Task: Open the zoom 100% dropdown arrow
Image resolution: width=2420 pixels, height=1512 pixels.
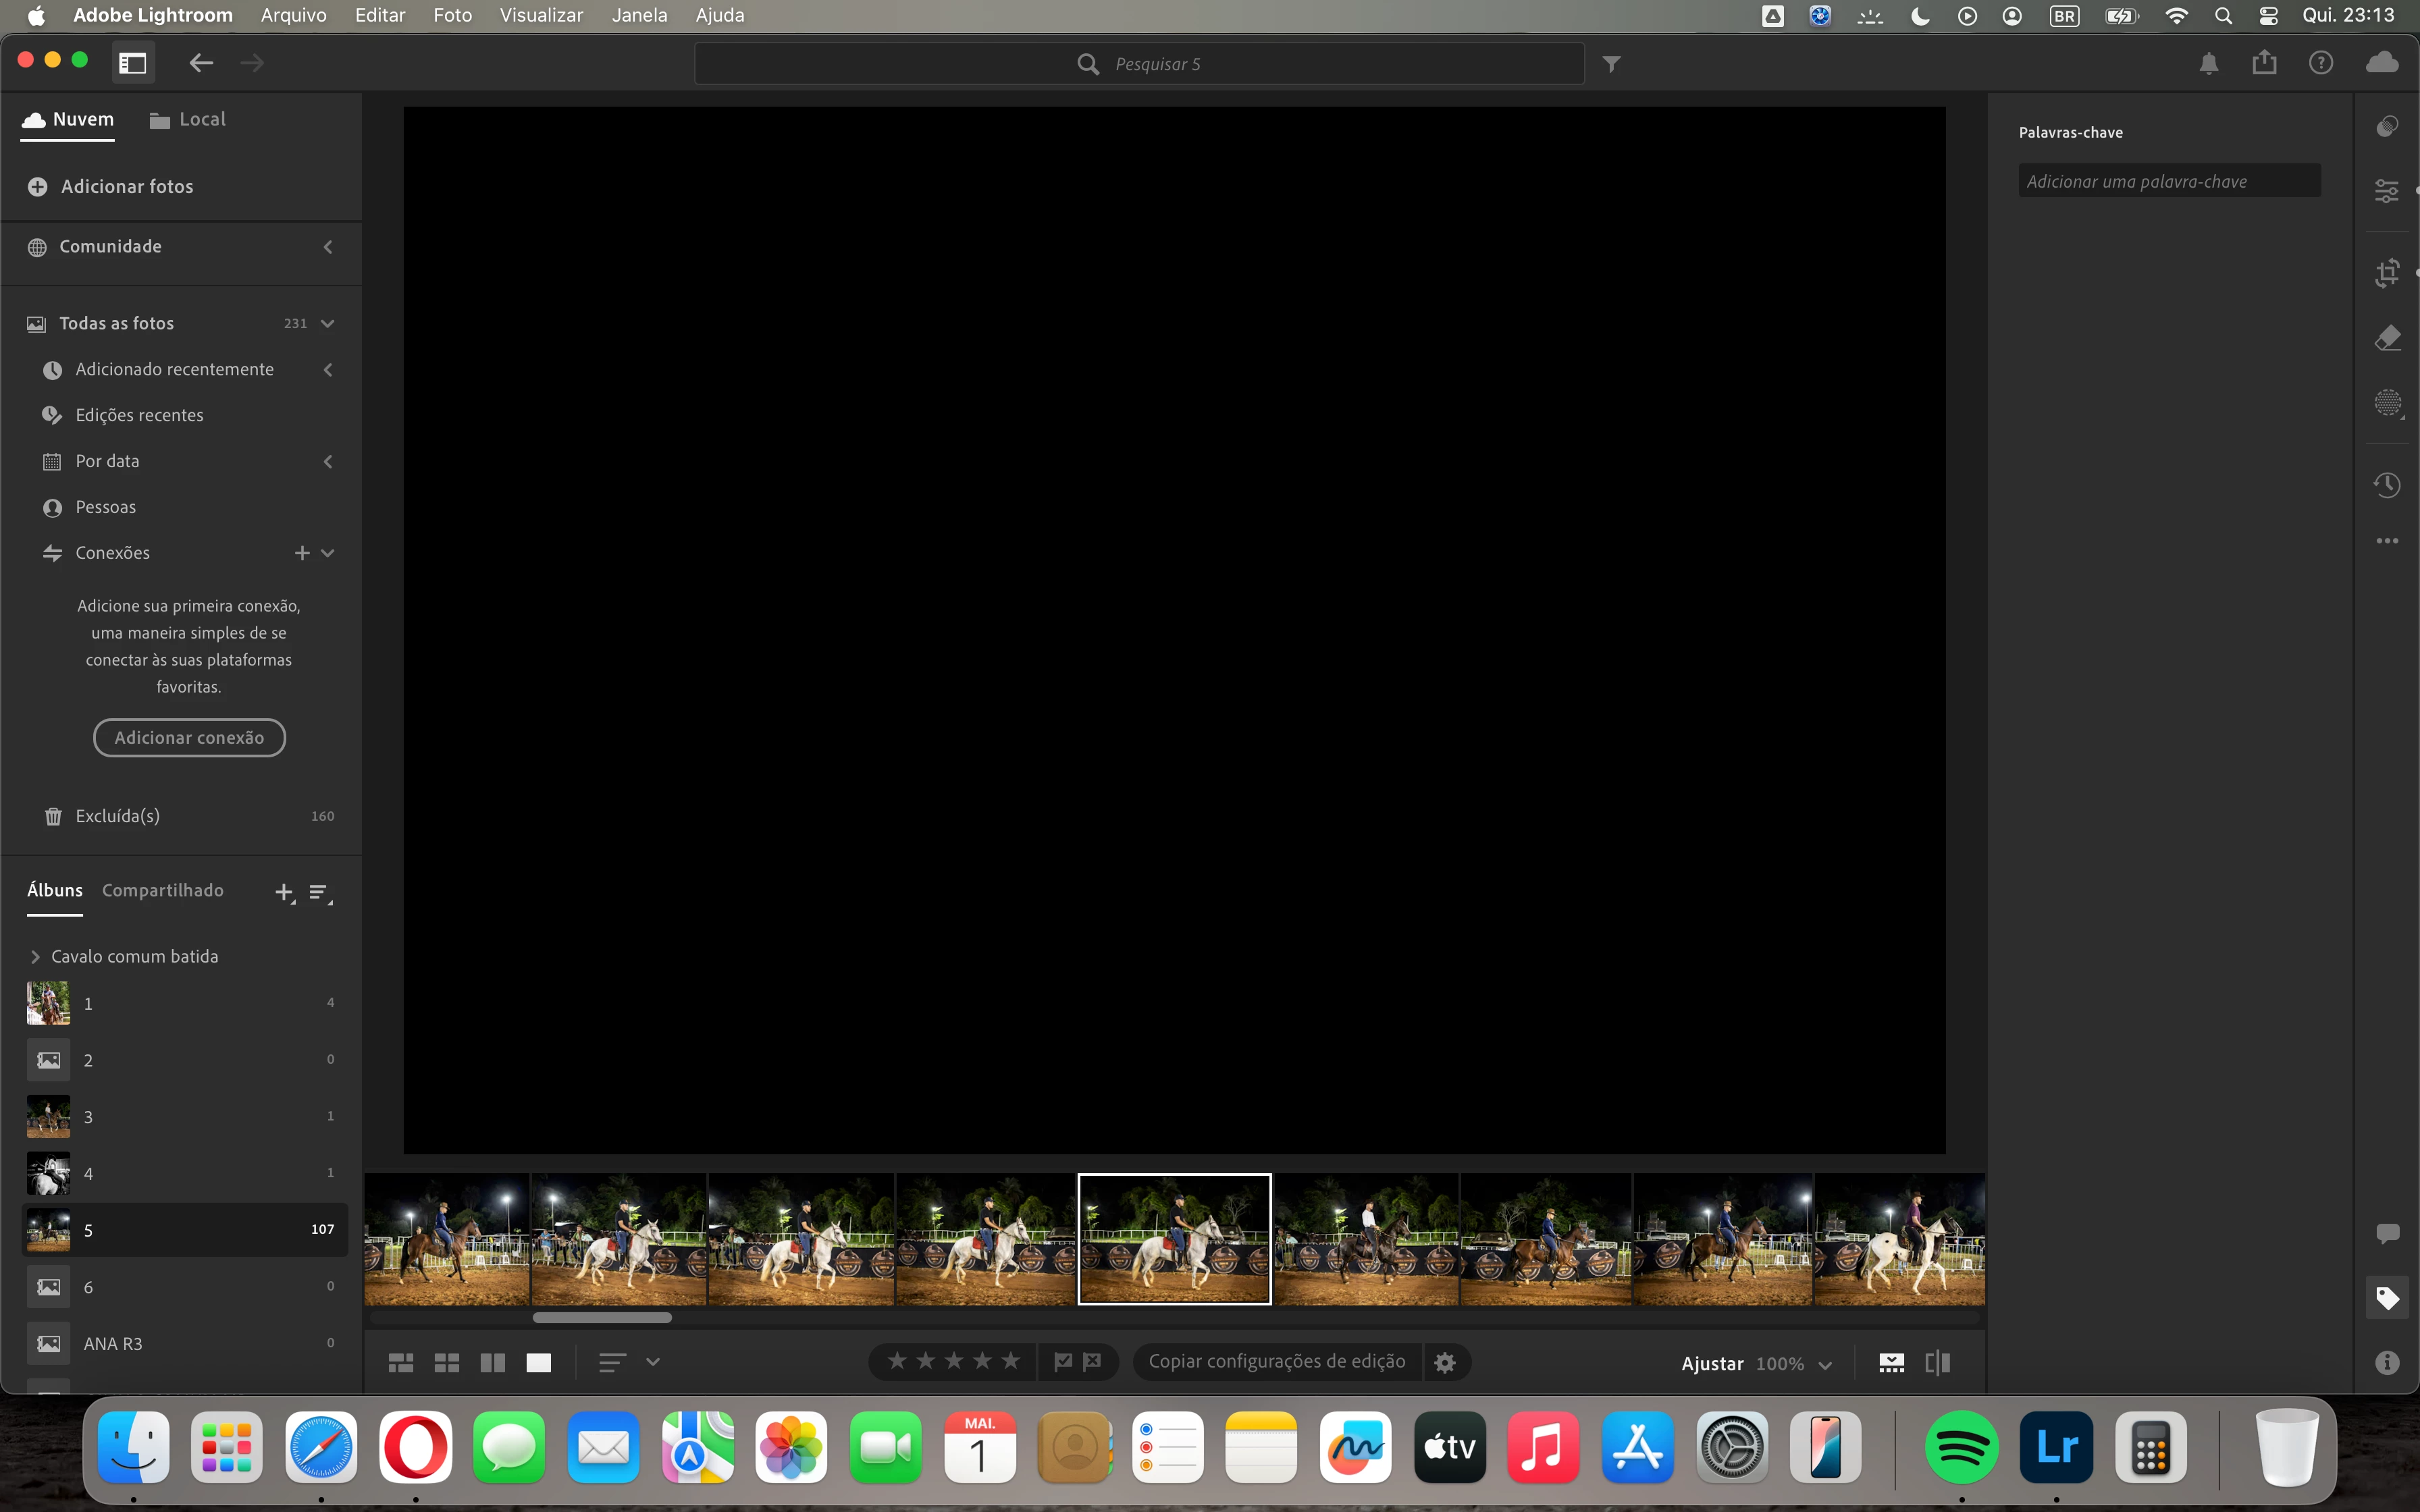Action: point(1825,1365)
